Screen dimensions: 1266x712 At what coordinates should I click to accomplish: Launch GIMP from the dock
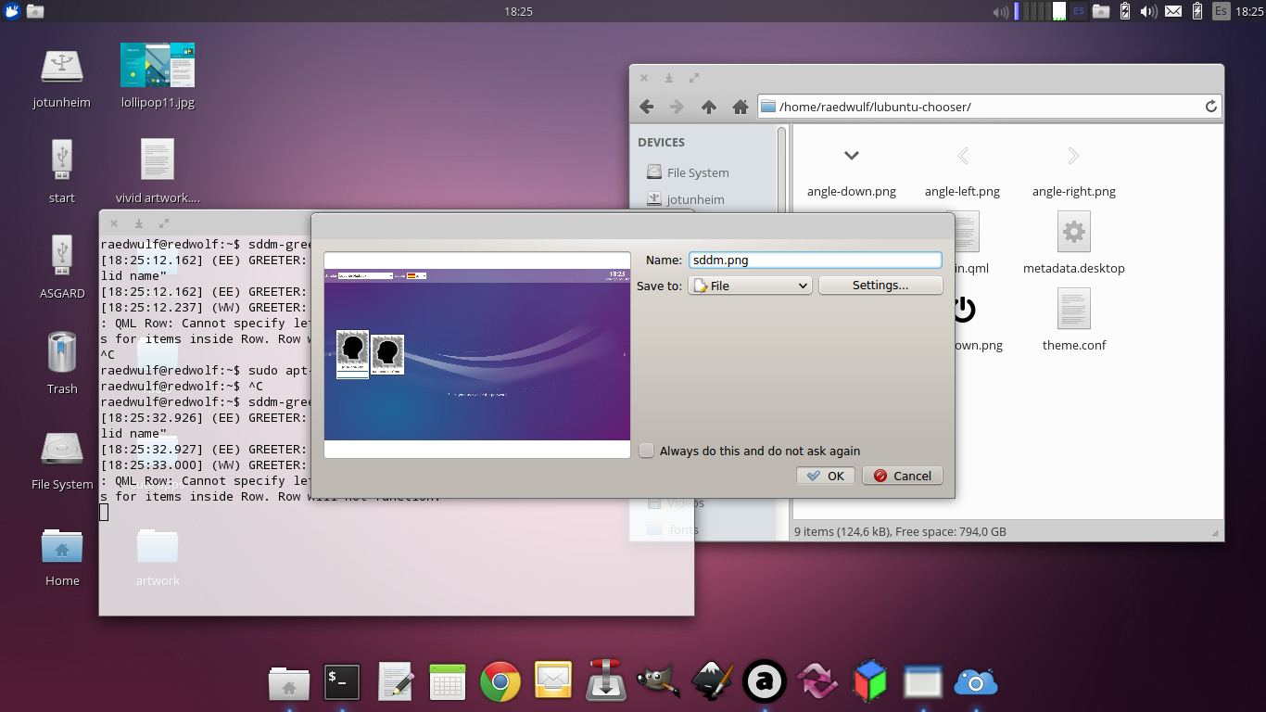[659, 682]
